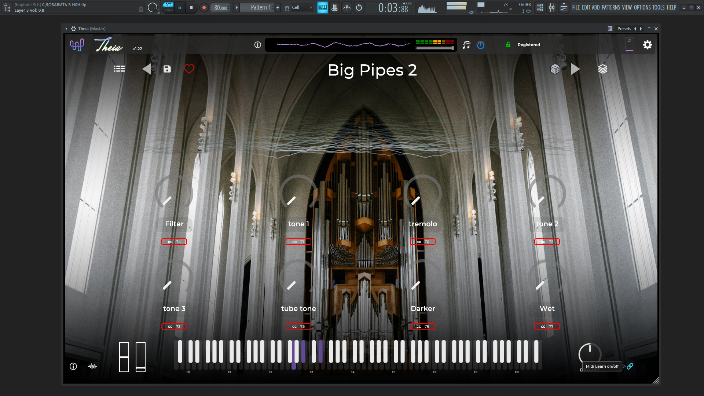Click the CC 74 assignment under Filter
704x396 pixels.
point(174,242)
